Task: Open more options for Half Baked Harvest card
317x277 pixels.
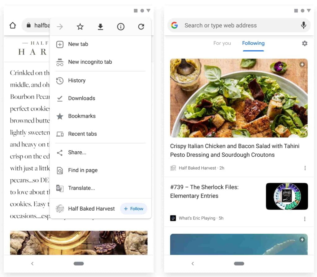Action: 305,168
